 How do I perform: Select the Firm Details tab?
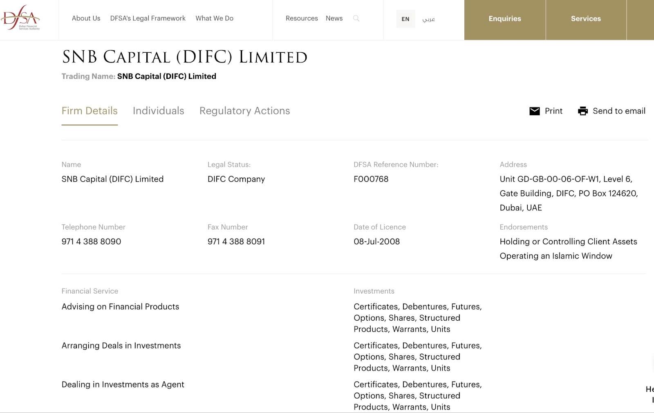pos(90,111)
